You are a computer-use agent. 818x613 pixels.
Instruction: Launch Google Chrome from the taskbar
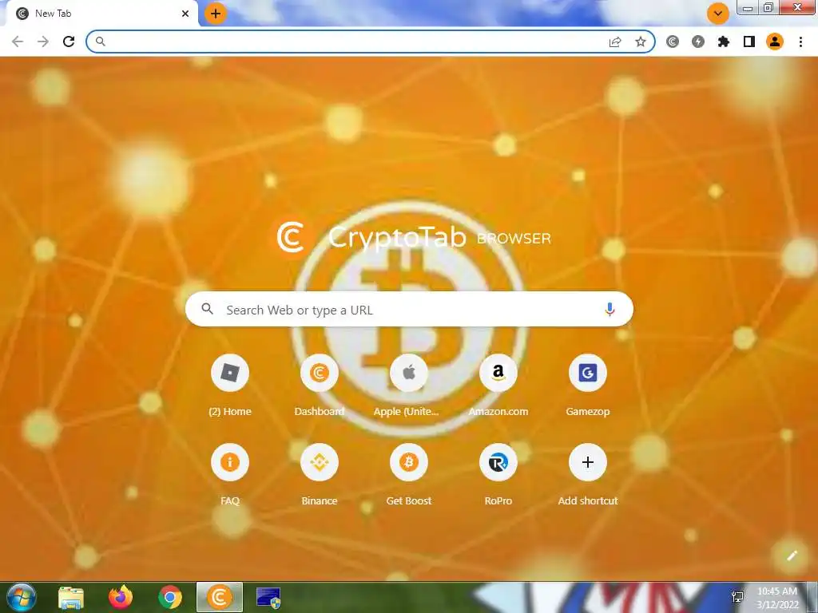[170, 597]
